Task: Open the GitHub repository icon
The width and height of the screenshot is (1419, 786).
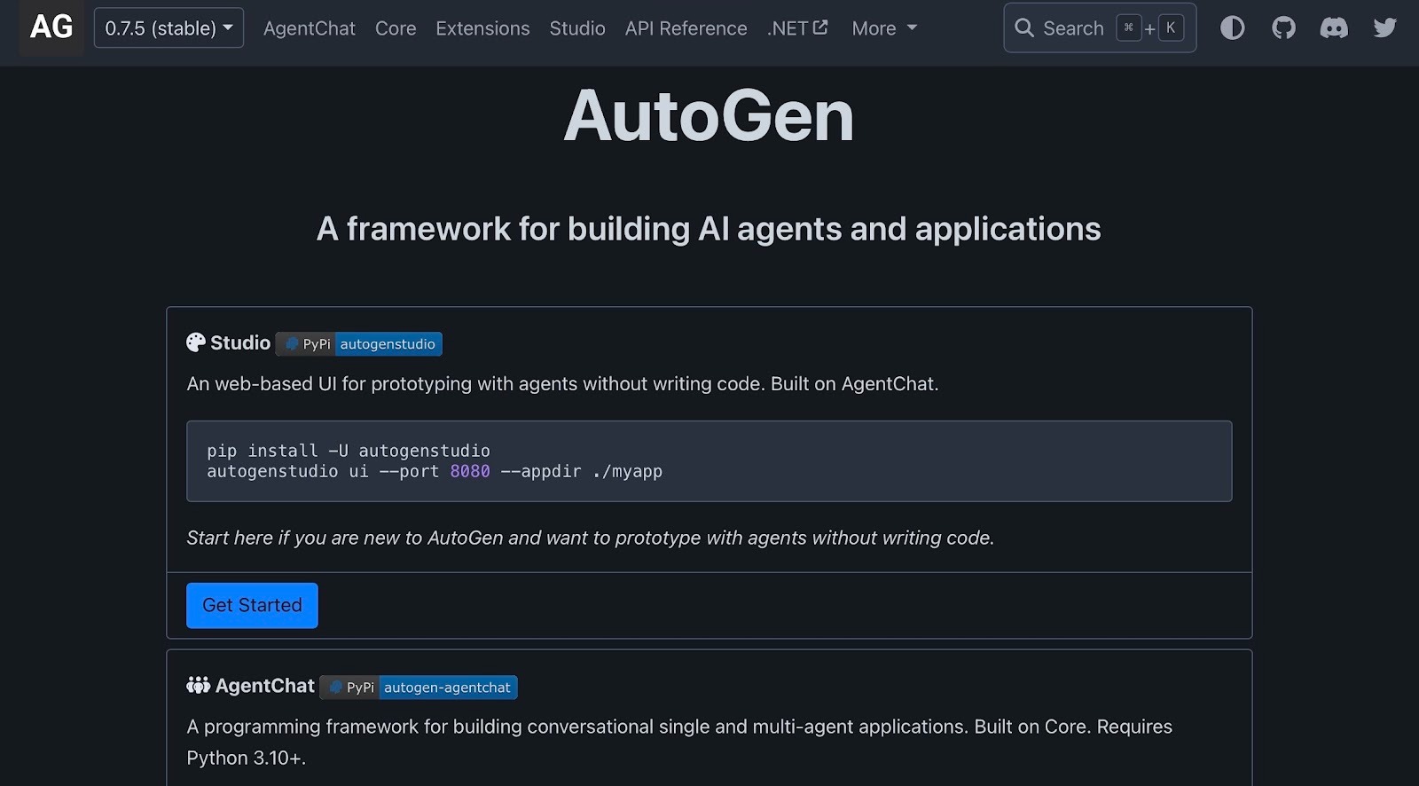Action: pyautogui.click(x=1283, y=28)
